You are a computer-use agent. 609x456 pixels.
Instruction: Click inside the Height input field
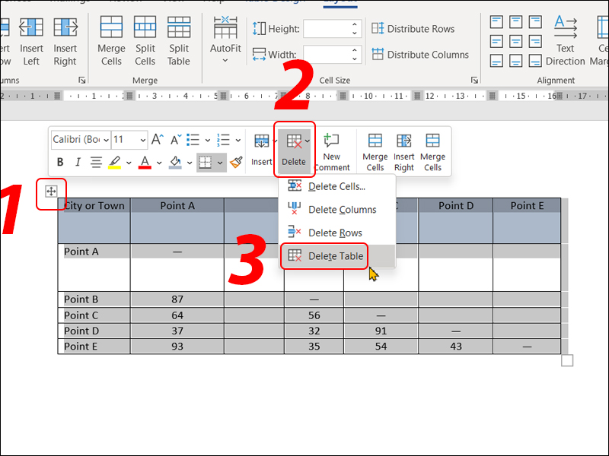[x=327, y=29]
